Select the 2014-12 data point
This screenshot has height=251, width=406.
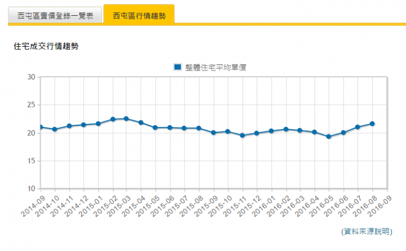(83, 125)
